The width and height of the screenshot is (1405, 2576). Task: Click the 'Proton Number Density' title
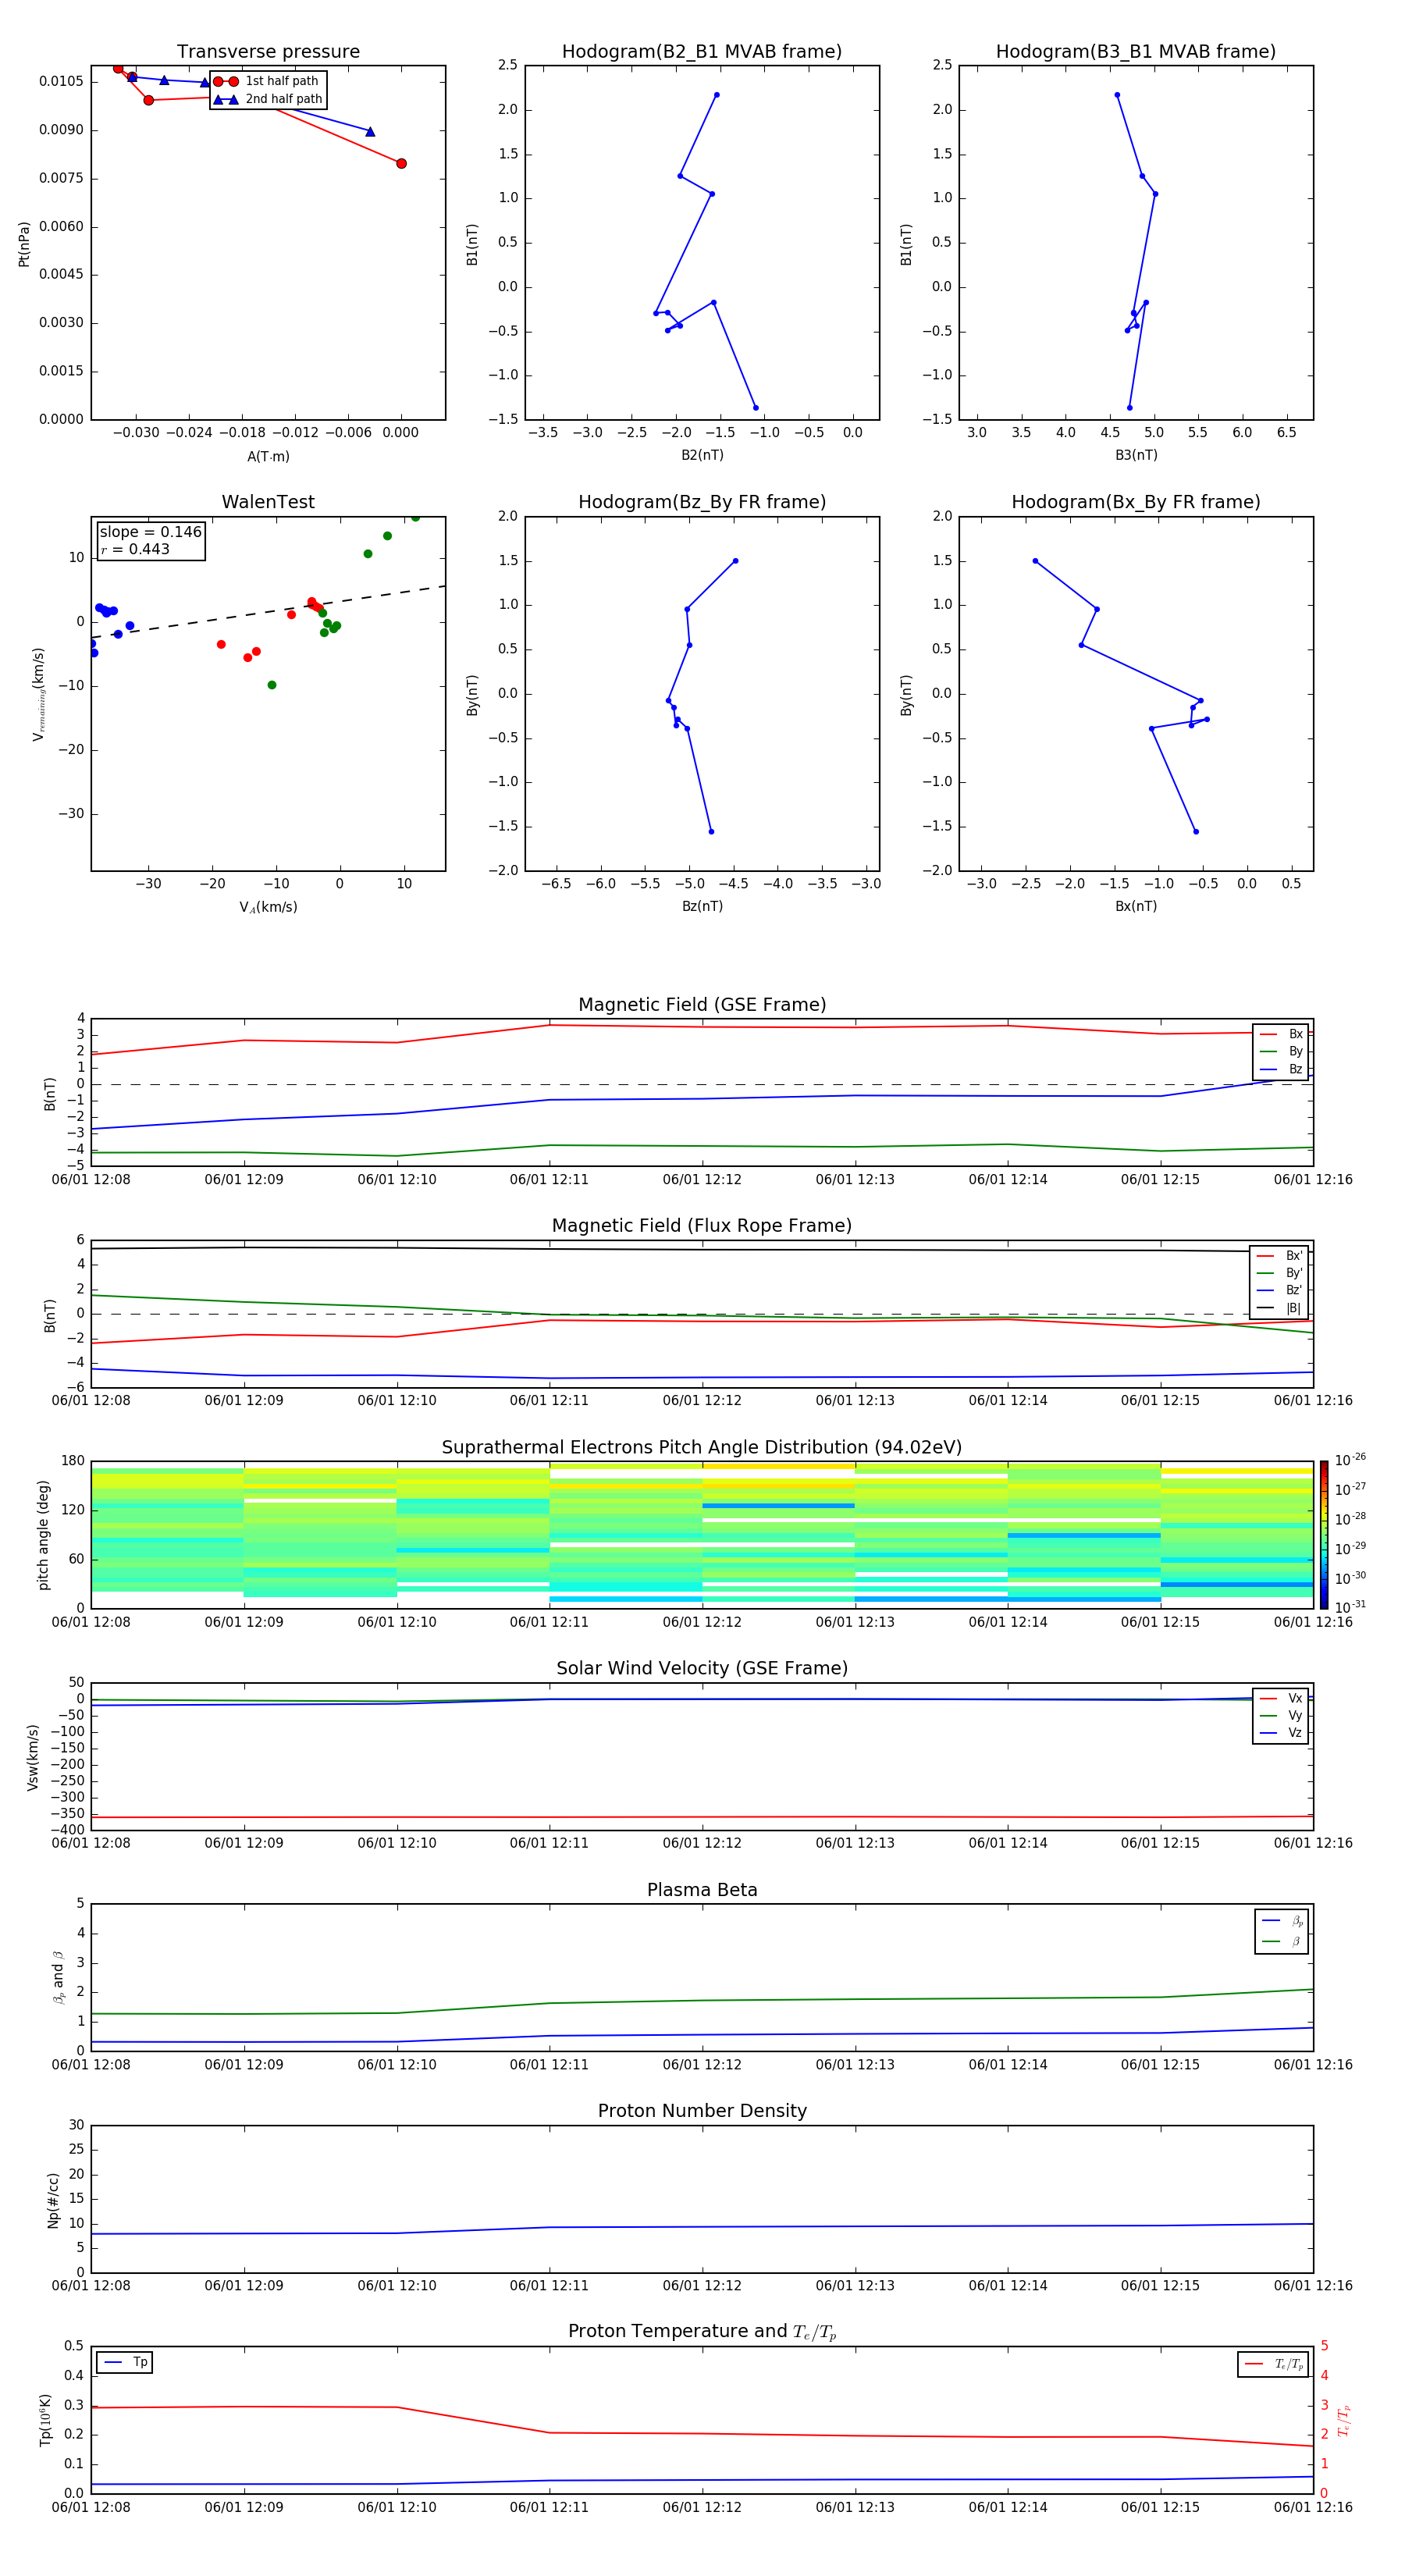702,2111
